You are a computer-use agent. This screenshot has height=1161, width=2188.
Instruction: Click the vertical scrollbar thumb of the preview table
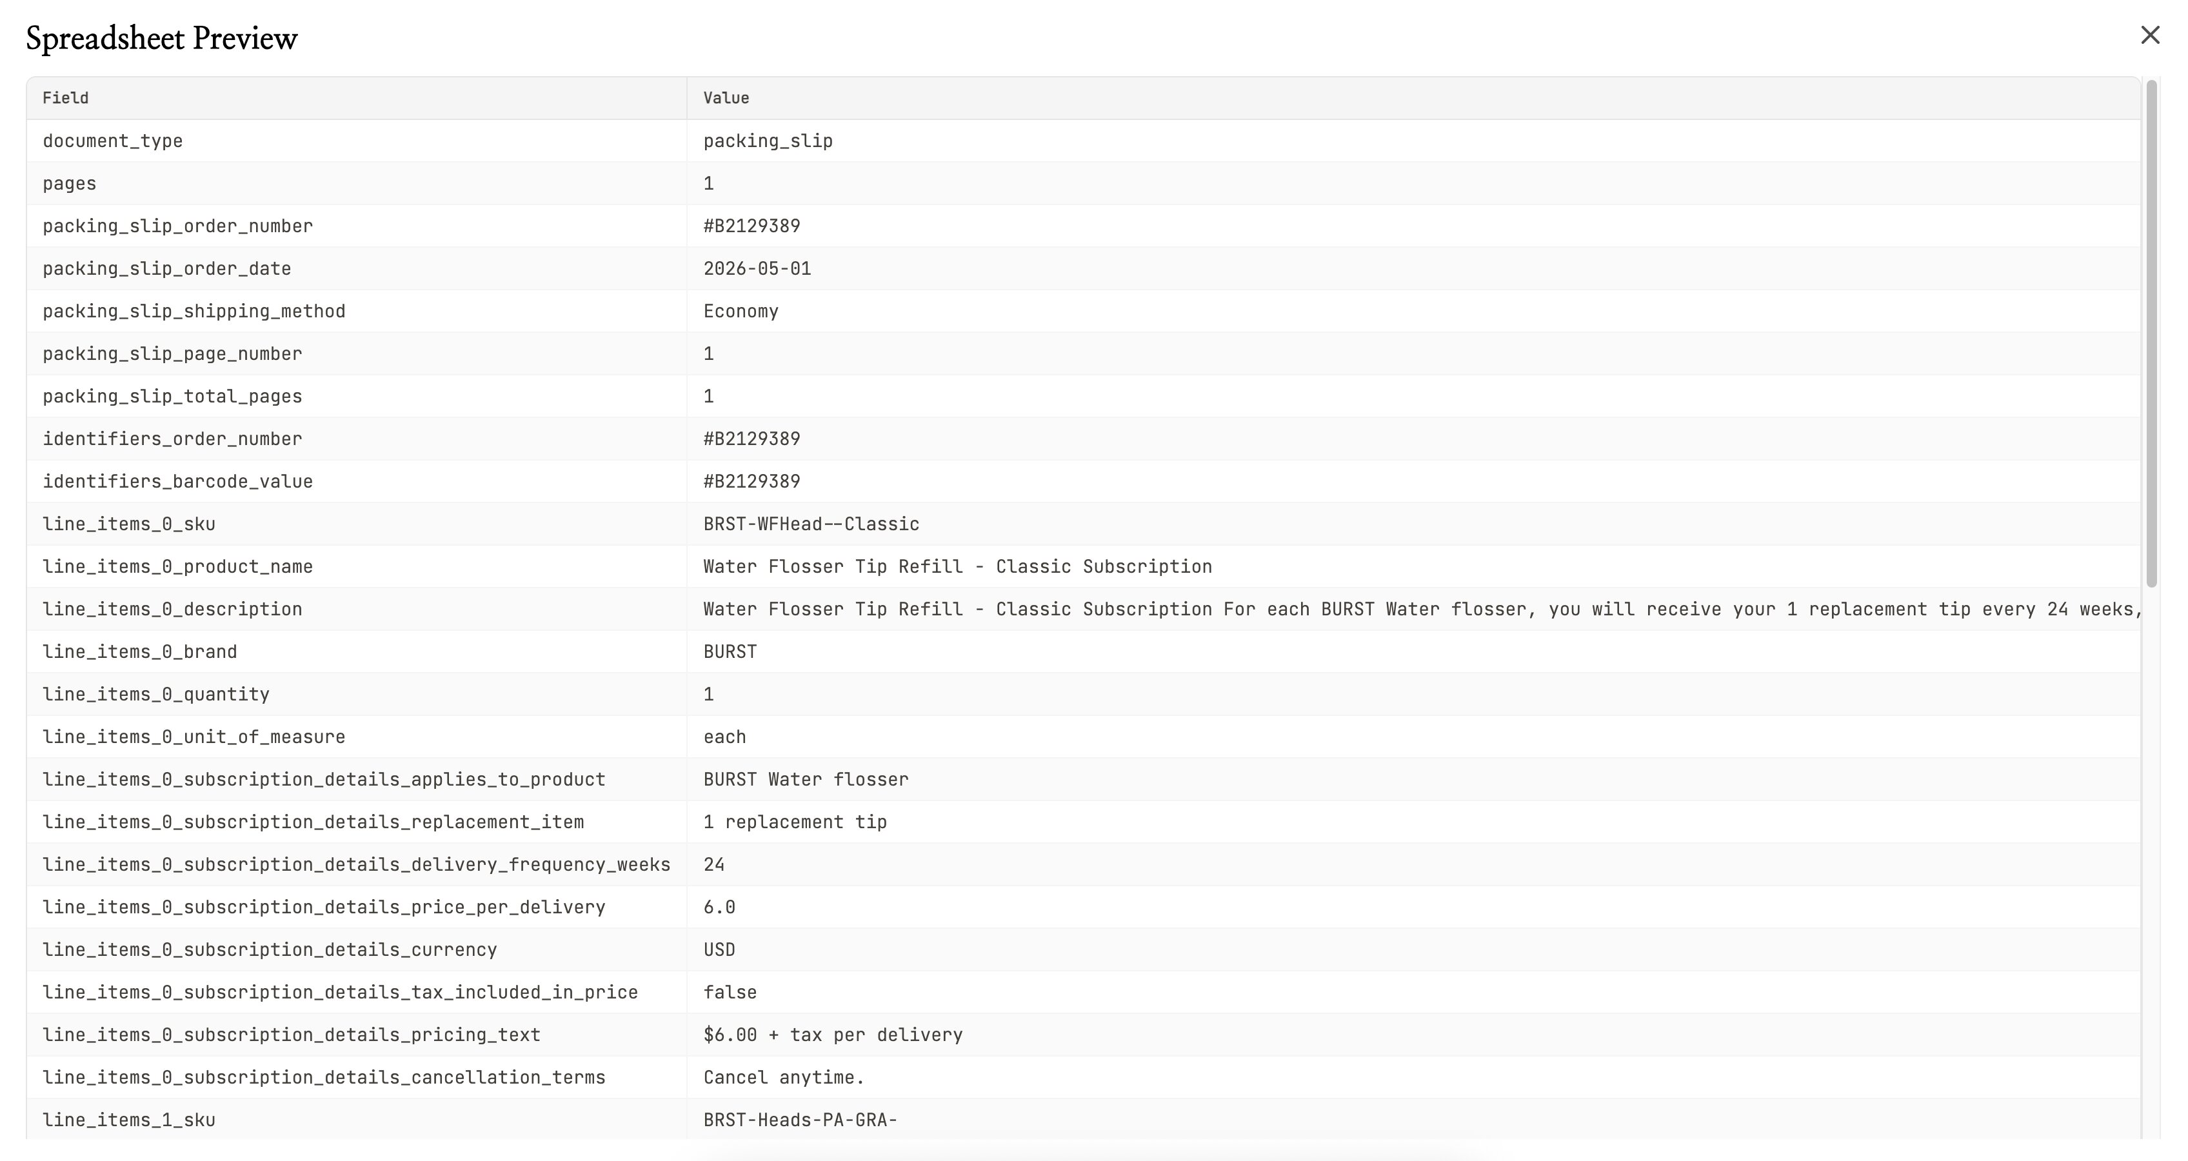(x=2151, y=333)
